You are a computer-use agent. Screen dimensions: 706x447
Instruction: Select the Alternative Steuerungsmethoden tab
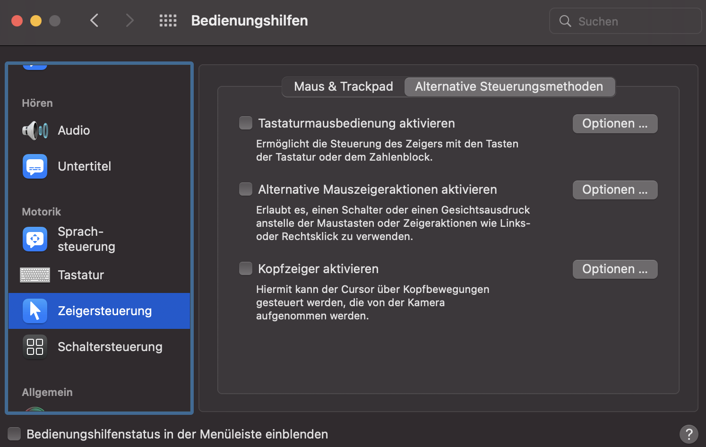pos(509,87)
